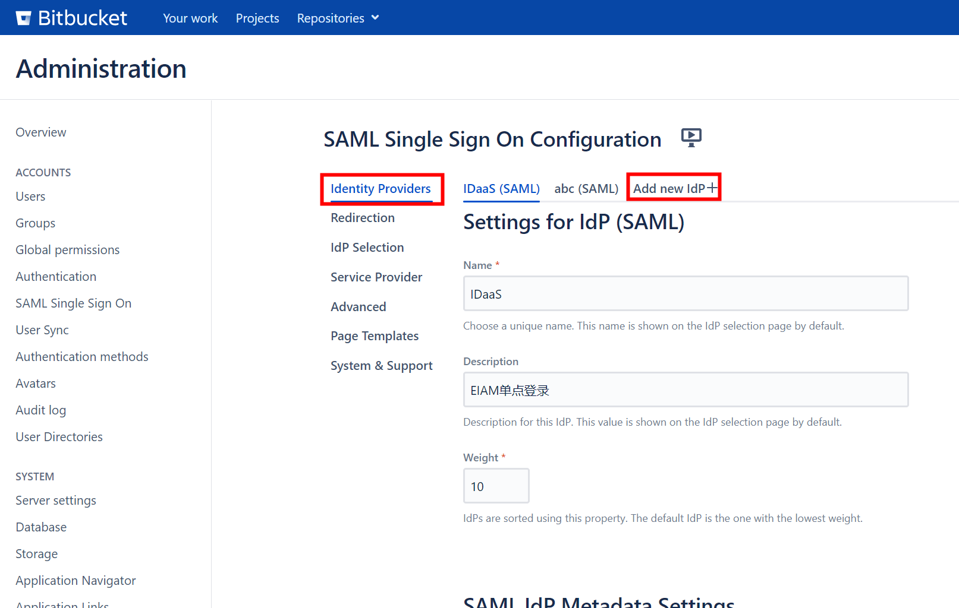
Task: Expand the Repositories dropdown chevron
Action: [375, 18]
